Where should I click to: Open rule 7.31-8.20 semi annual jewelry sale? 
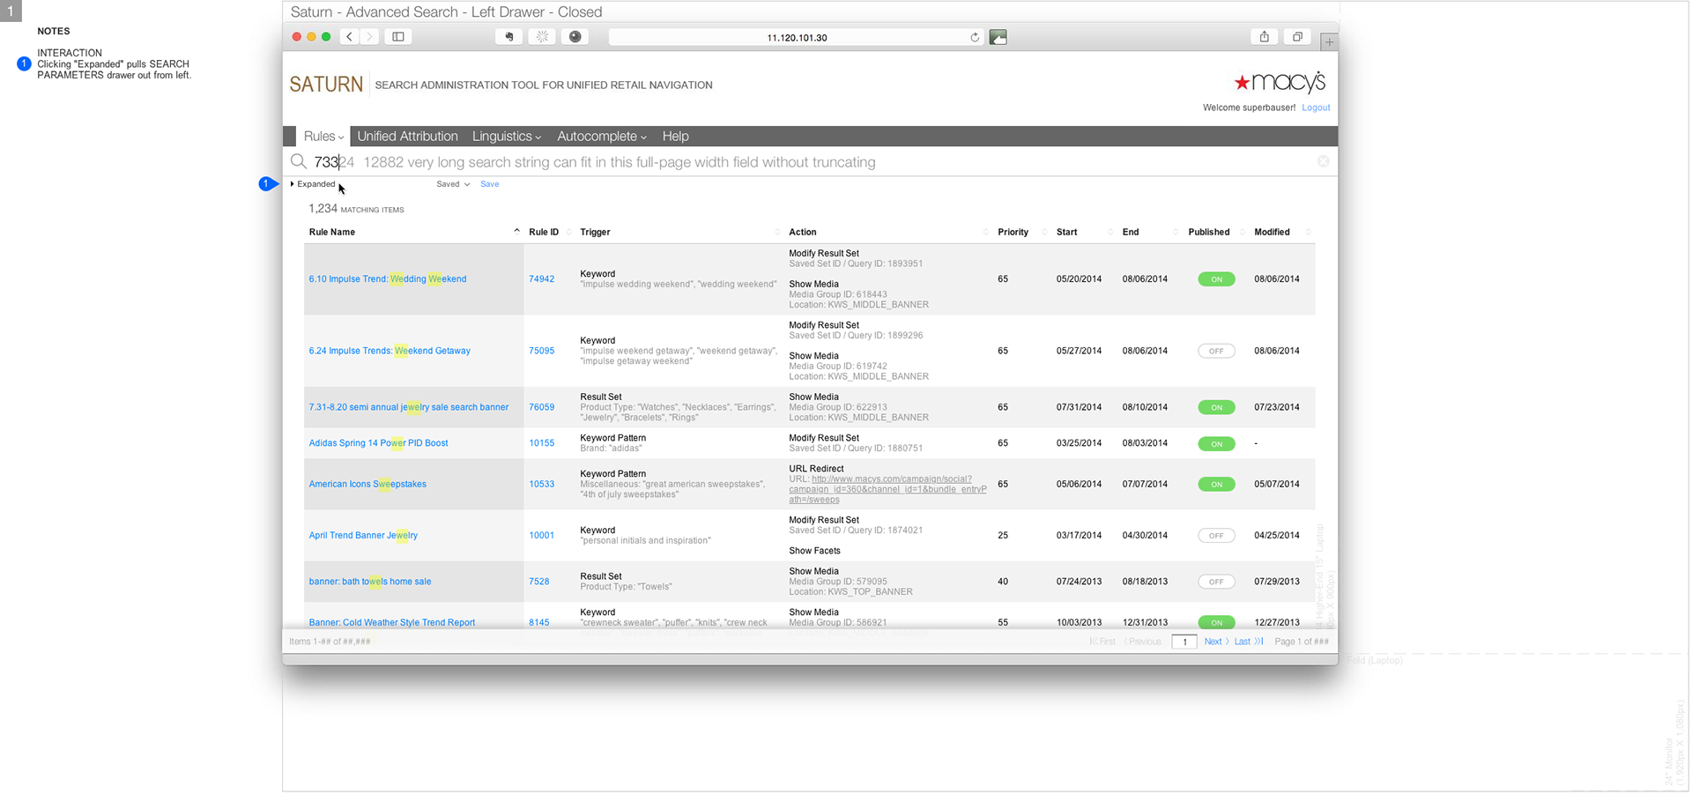coord(409,407)
